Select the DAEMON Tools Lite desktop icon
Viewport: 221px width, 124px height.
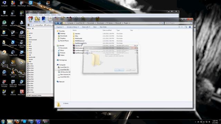pos(21,34)
